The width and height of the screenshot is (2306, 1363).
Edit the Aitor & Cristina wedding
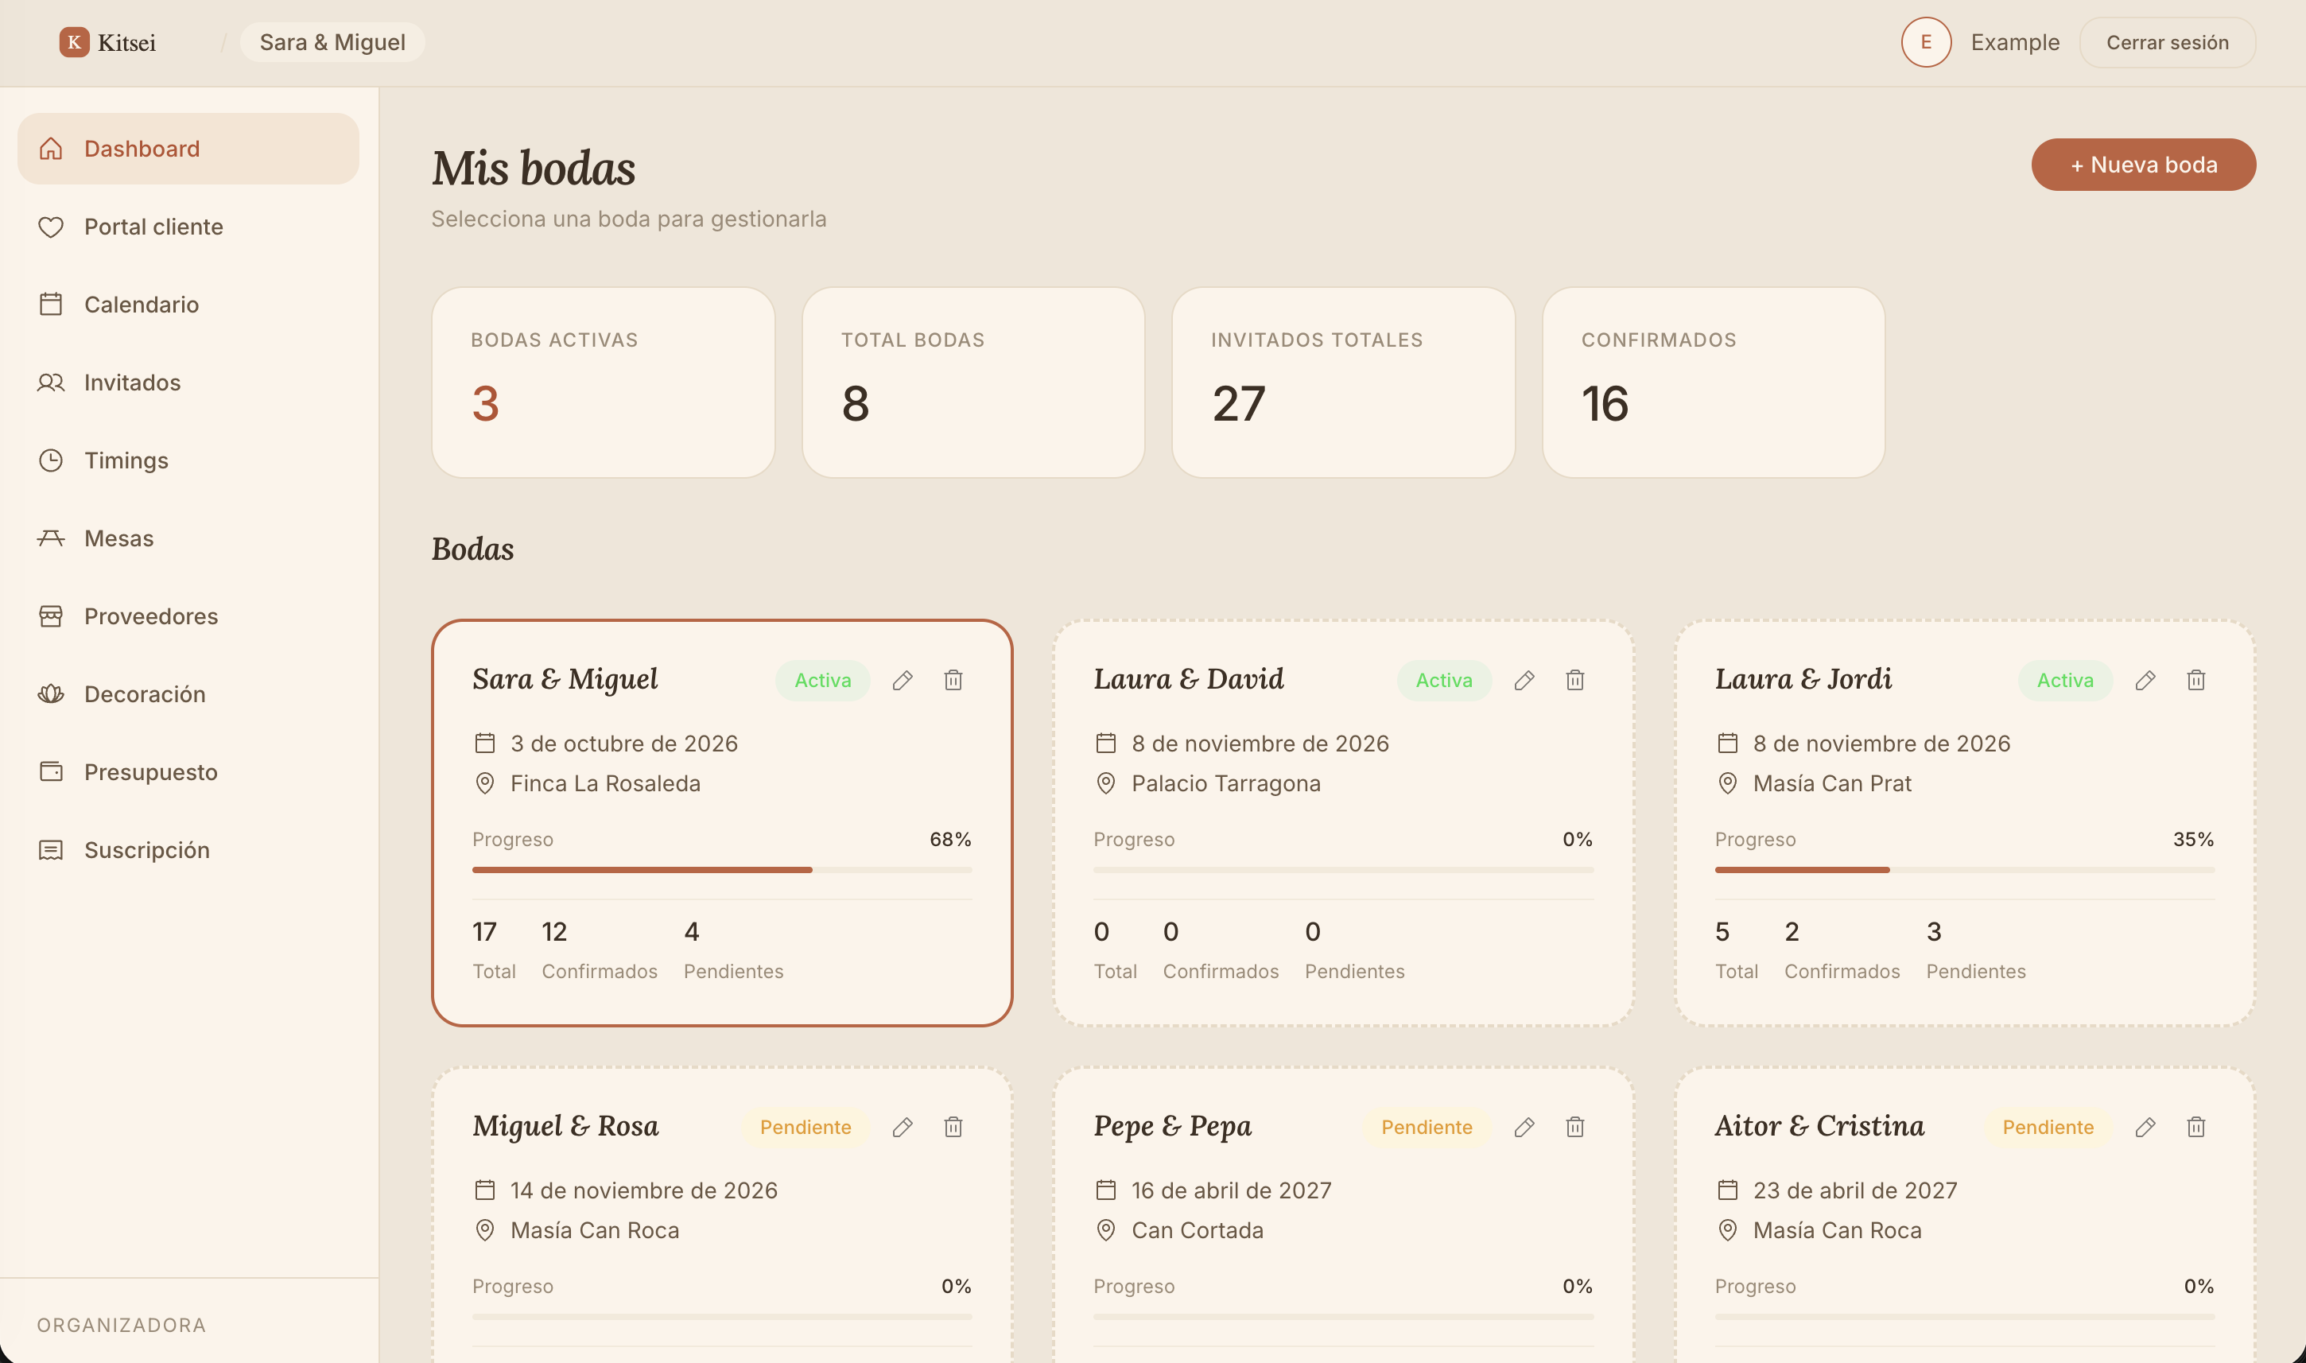point(2145,1127)
